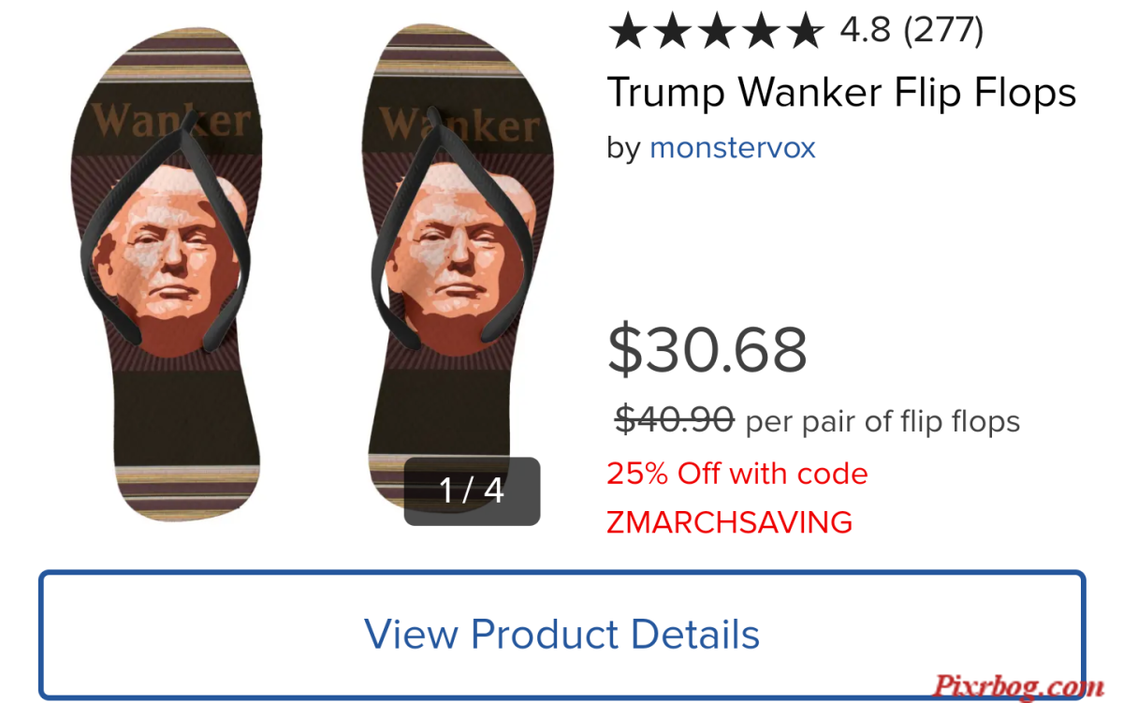Click the ZMARCHSAVING promo code

pyautogui.click(x=730, y=521)
